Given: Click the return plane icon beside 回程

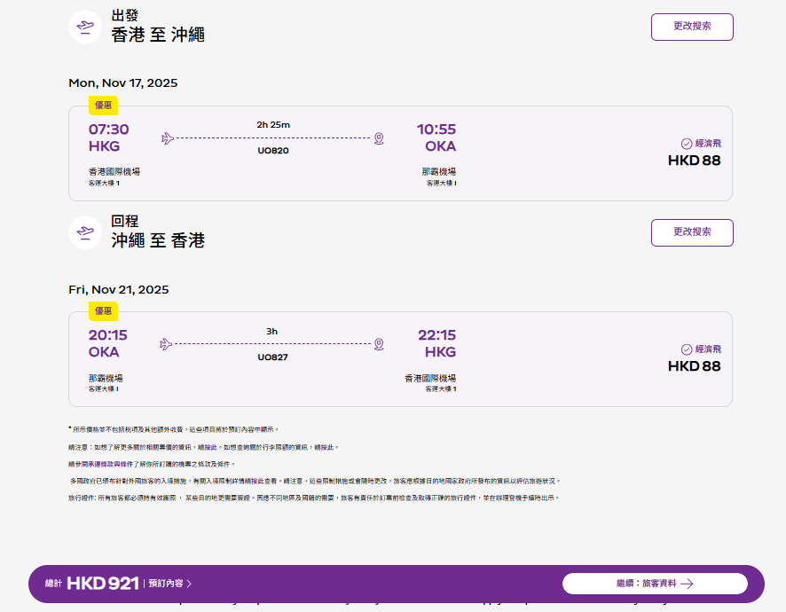Looking at the screenshot, I should tap(85, 232).
